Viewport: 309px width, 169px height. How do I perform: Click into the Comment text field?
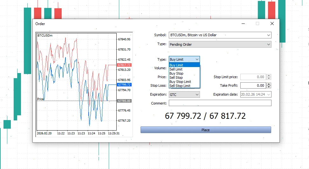(x=220, y=103)
